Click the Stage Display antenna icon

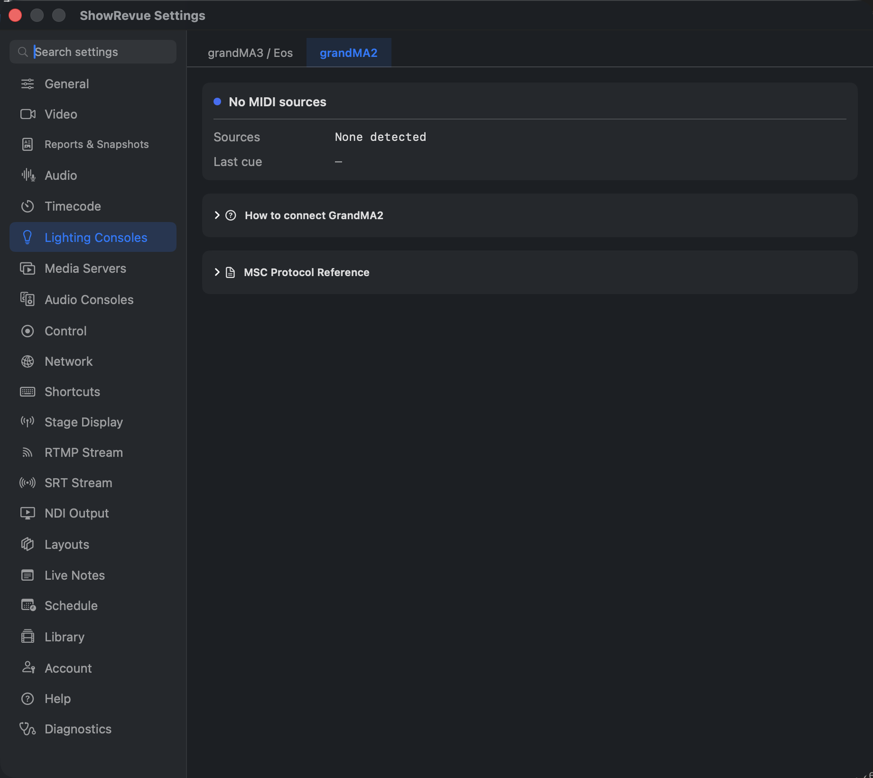(x=28, y=422)
